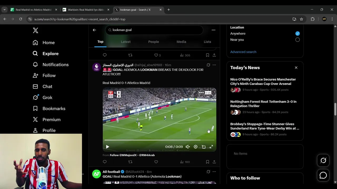Screen dimensions: 337x189
Task: Open the @MMajeedX - @RM4Arab video source link
Action: 132,155
